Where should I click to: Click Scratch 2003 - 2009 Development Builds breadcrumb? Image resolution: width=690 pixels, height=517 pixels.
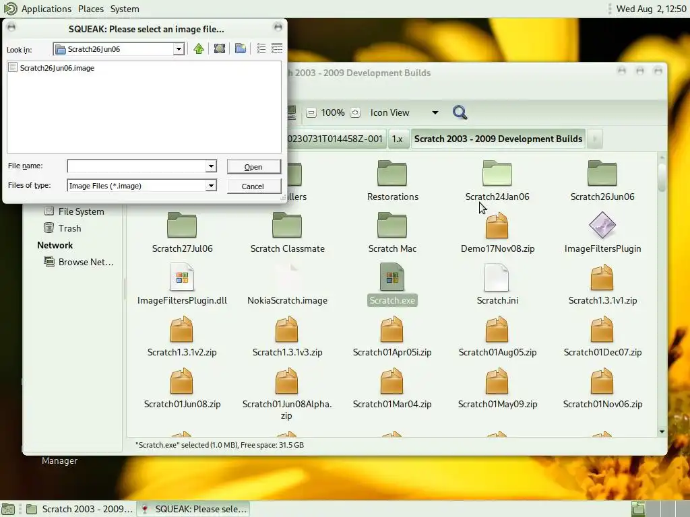498,139
